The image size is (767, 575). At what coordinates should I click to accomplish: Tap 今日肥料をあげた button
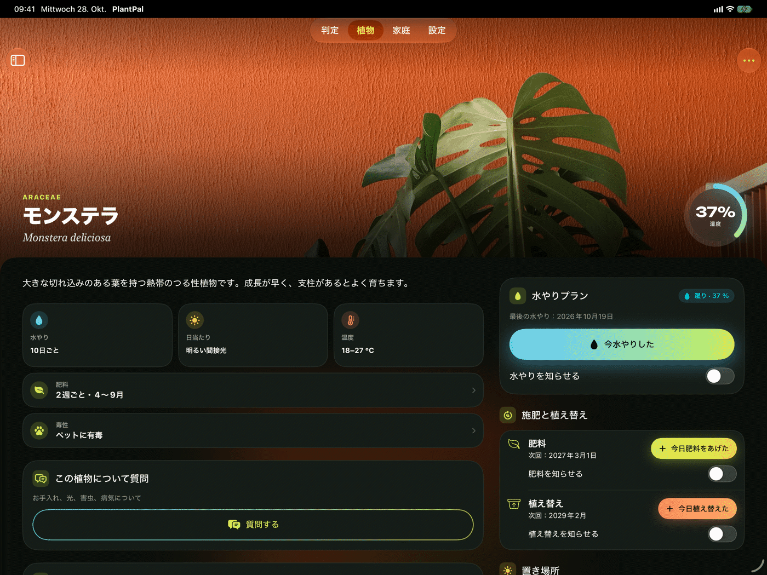694,449
